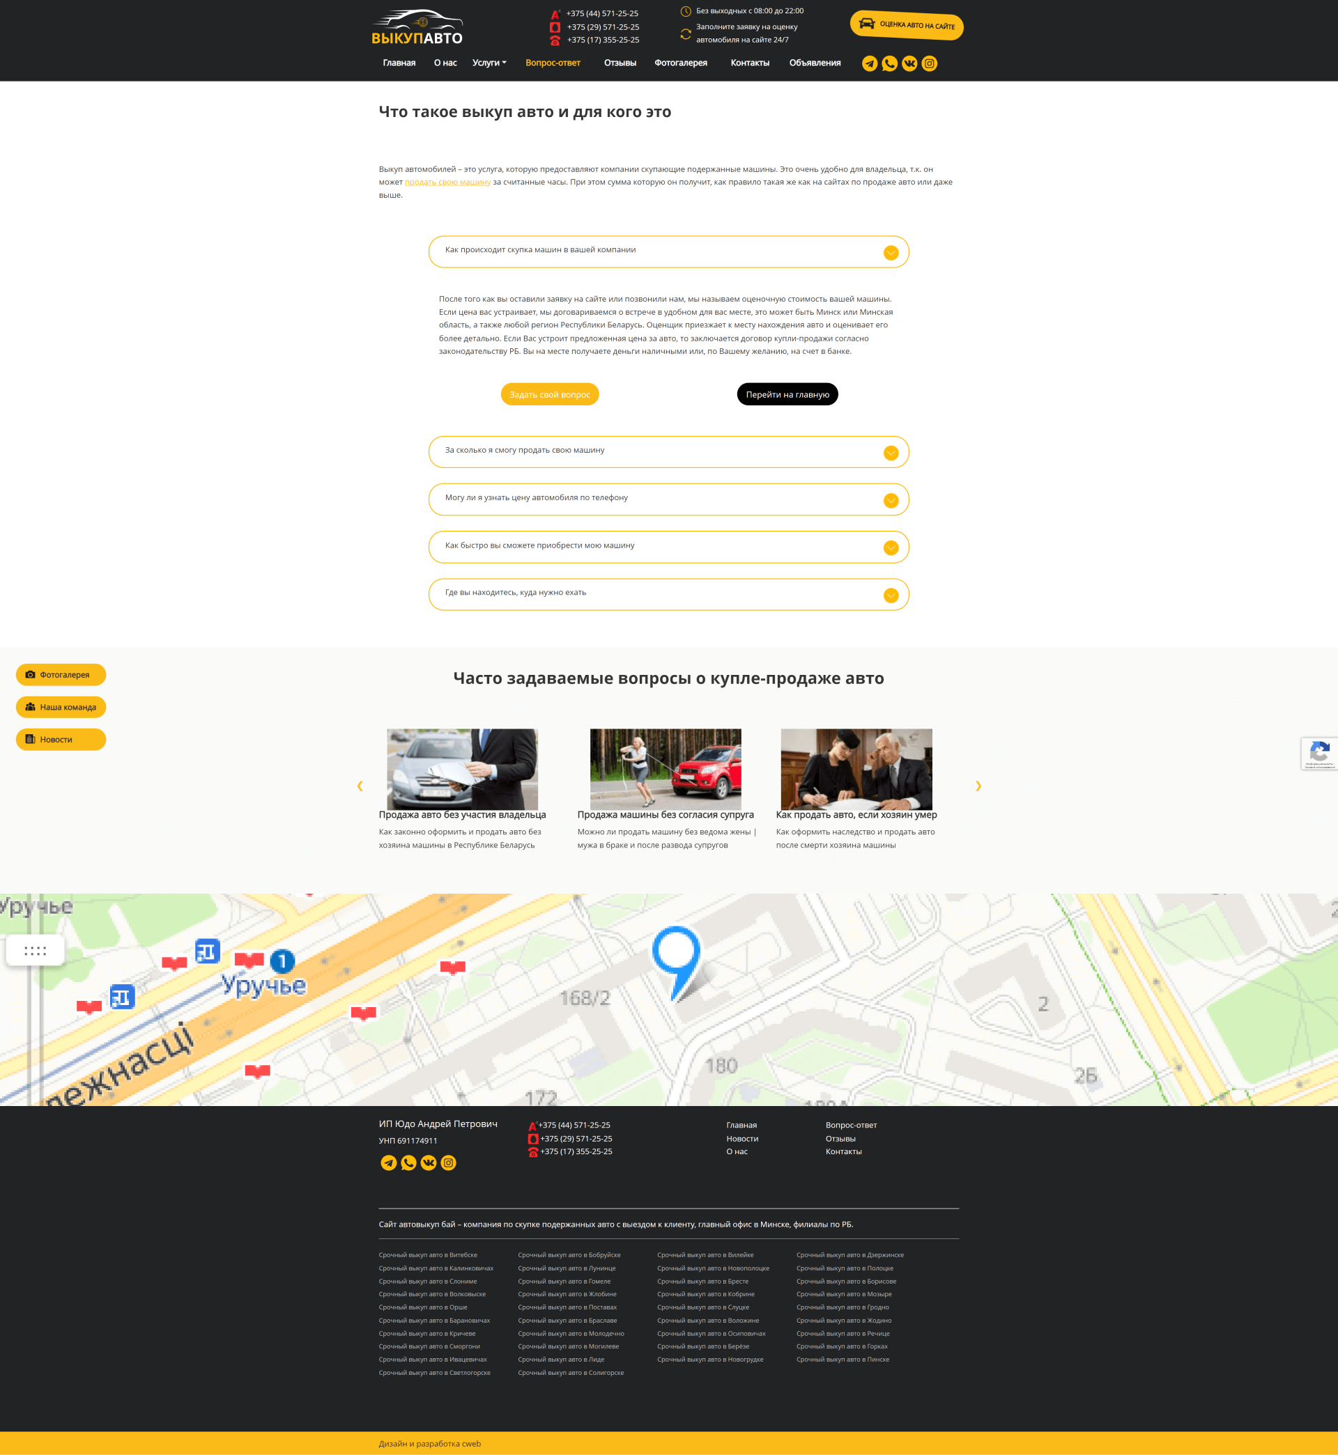Follow the "продать свою машину" link
Viewport: 1338px width, 1455px height.
447,182
